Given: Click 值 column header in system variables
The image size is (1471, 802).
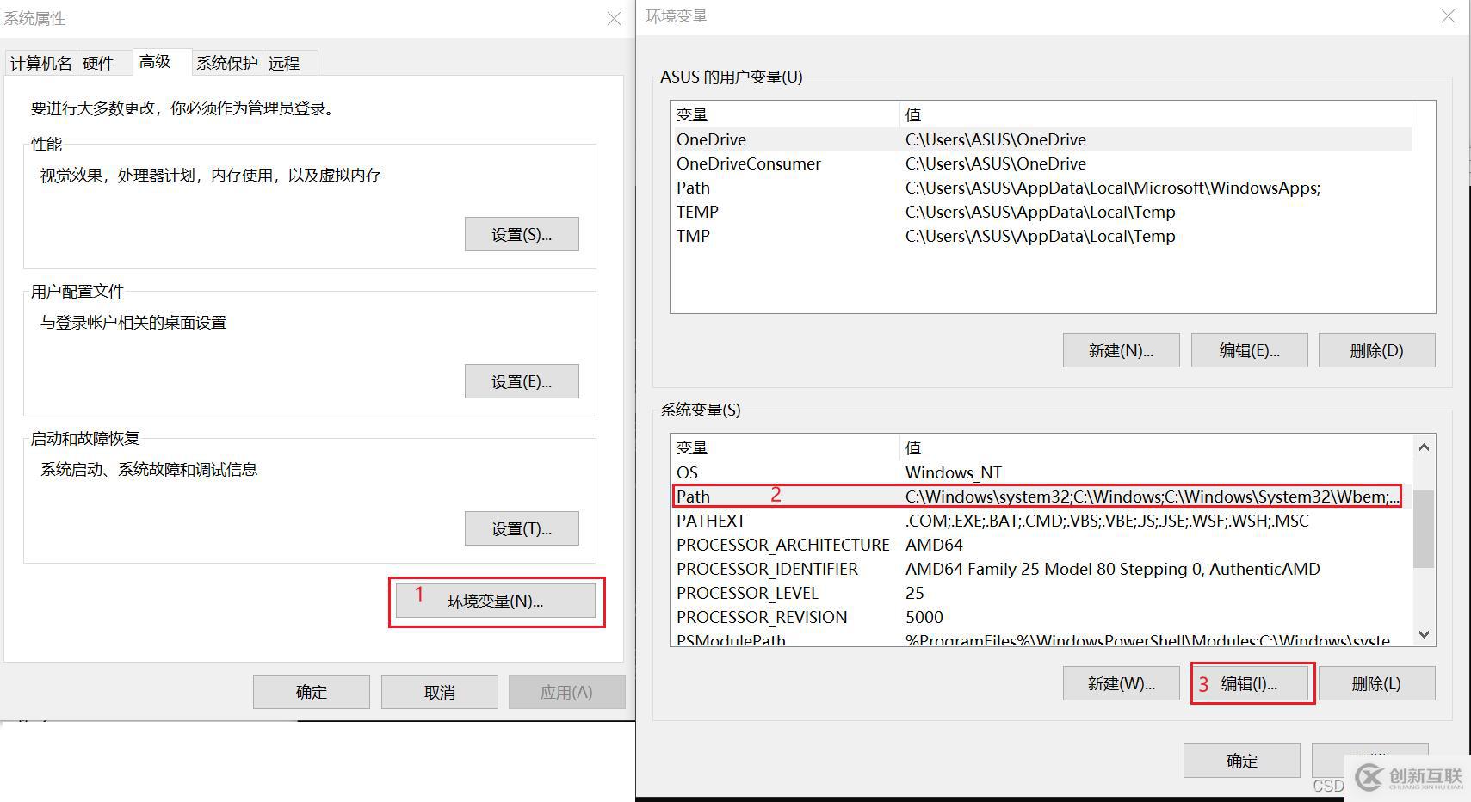Looking at the screenshot, I should pyautogui.click(x=1156, y=447).
